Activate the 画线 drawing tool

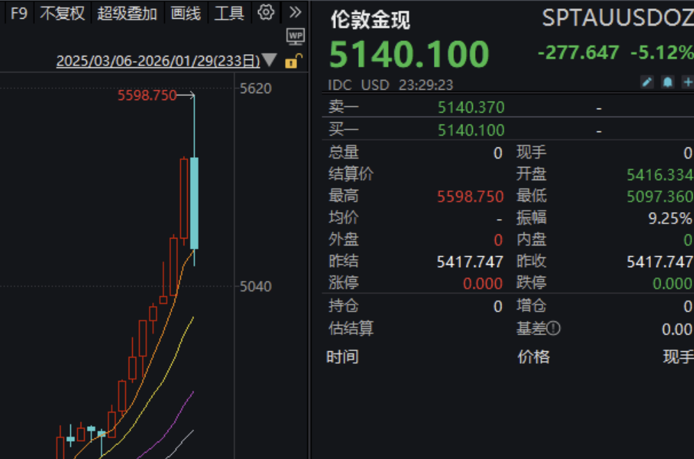click(184, 13)
